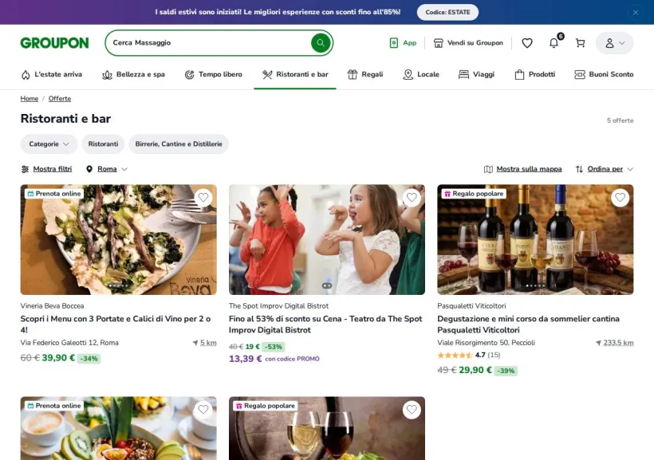The width and height of the screenshot is (654, 460).
Task: Click the 233,5 km distance link
Action: pos(618,343)
